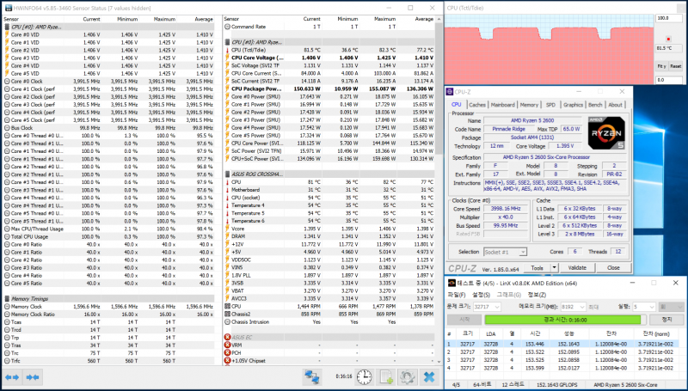Viewport: 688px width, 391px height.
Task: Collapse sensor columns with left arrows button
Action: pyautogui.click(x=12, y=377)
